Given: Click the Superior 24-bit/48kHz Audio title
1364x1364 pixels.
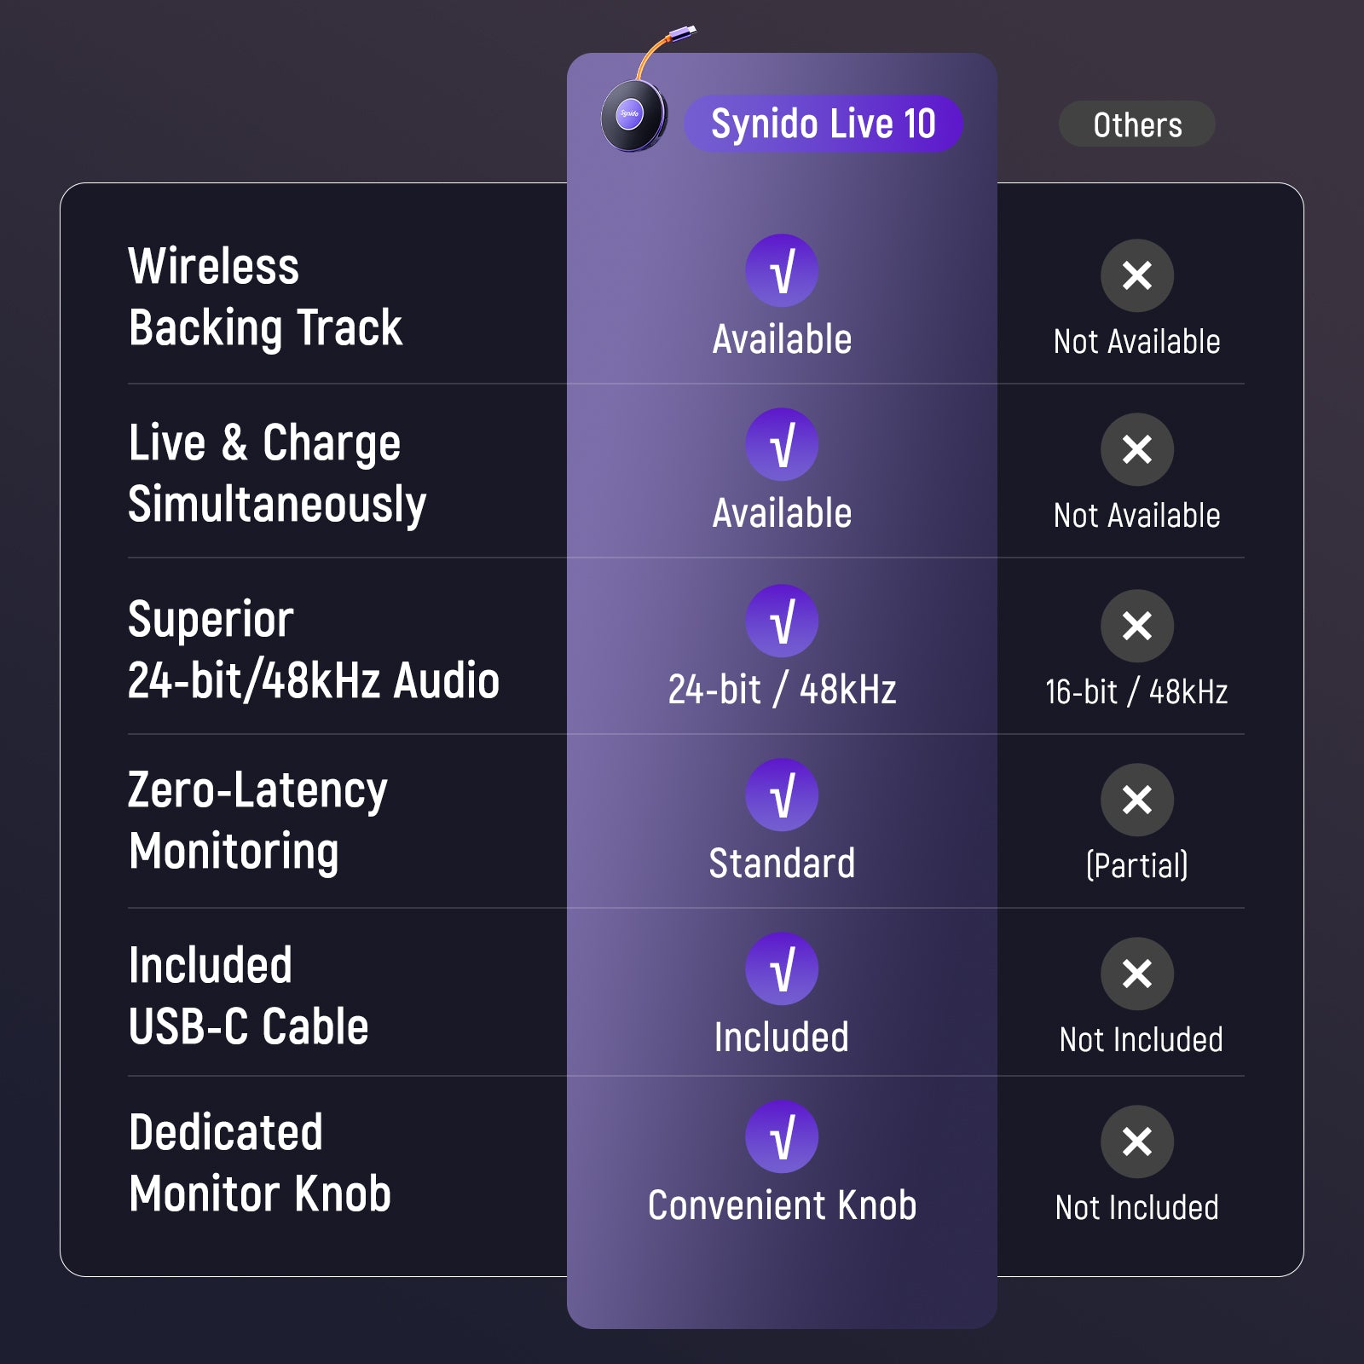Looking at the screenshot, I should pyautogui.click(x=313, y=650).
